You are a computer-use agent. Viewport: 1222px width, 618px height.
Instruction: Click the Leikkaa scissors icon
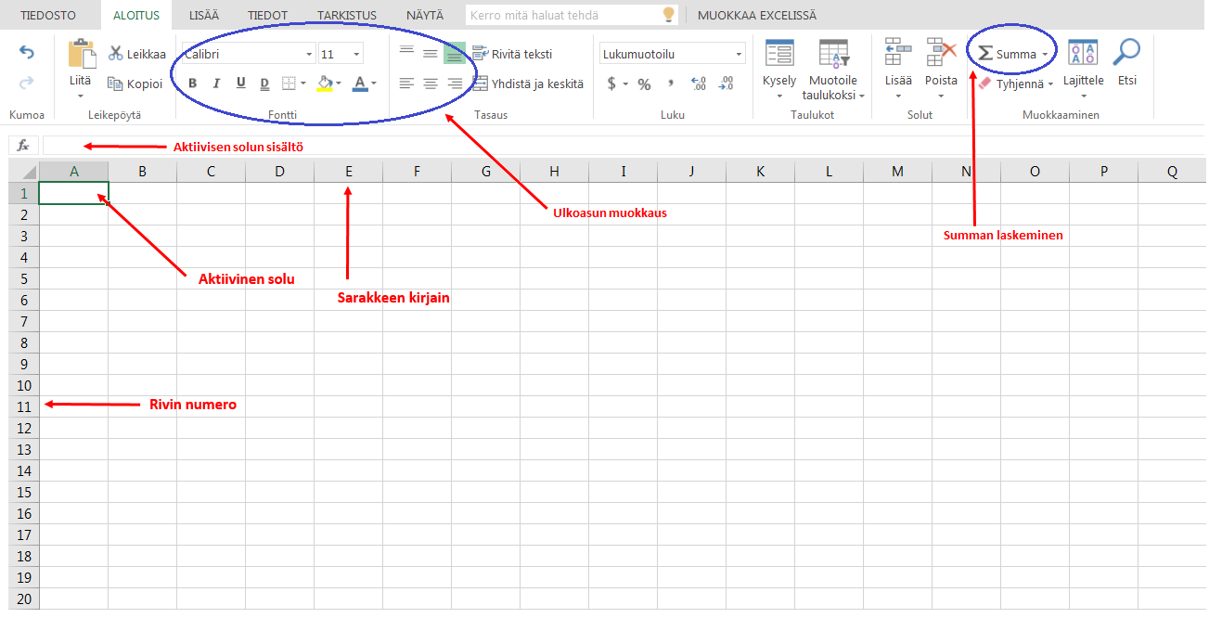[116, 54]
